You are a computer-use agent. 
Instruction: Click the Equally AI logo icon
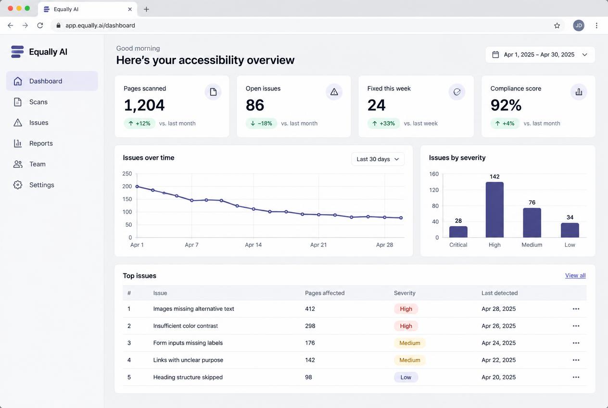(x=17, y=51)
